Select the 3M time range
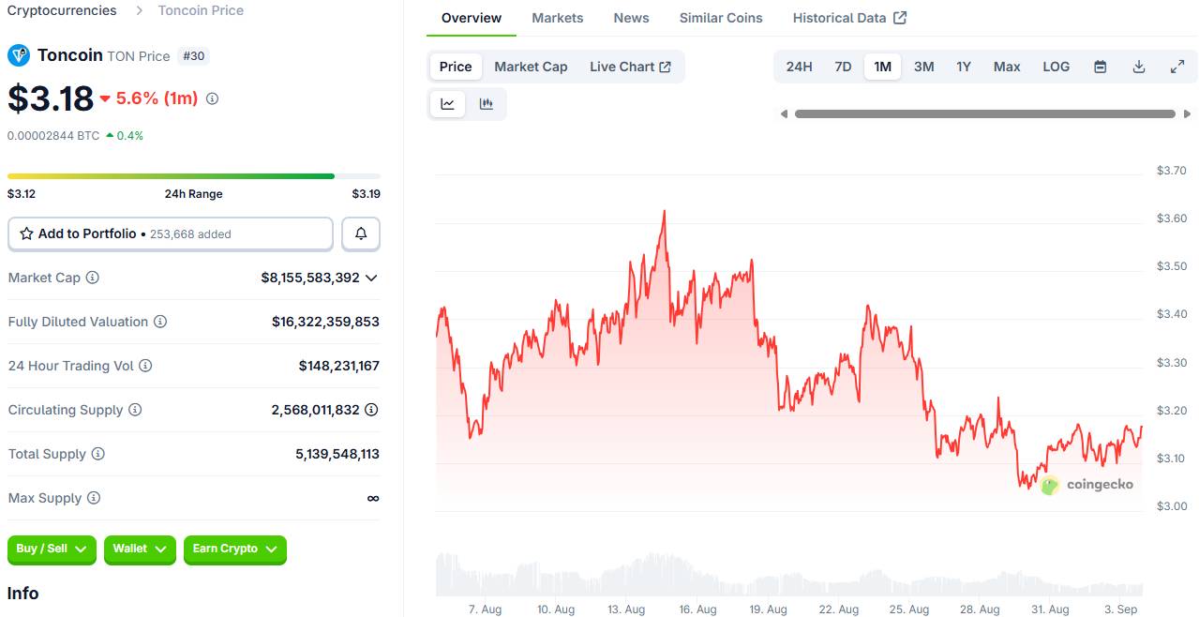Viewport: 1199px width, 617px height. [923, 67]
